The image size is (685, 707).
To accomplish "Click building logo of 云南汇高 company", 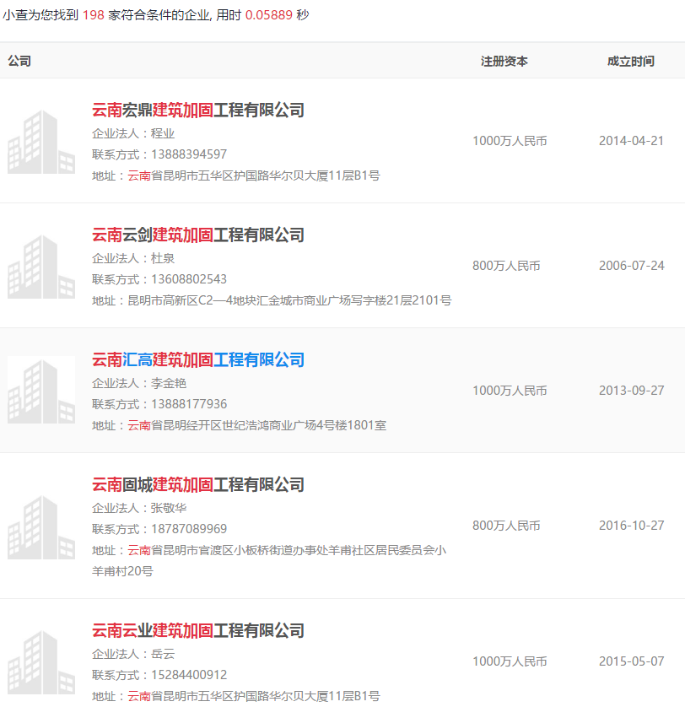I will (x=41, y=391).
